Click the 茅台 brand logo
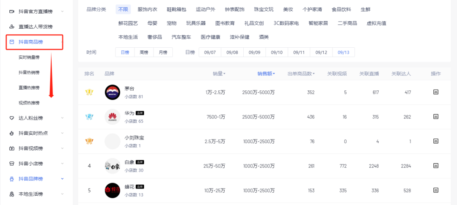457x205 pixels. (x=113, y=92)
